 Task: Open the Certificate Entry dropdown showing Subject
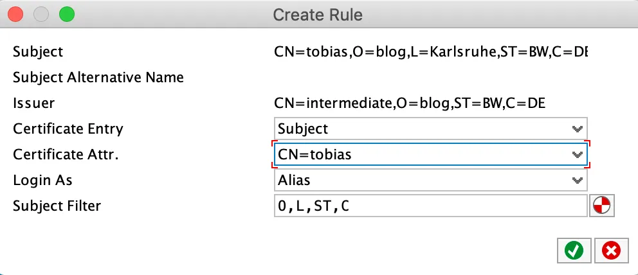(430, 129)
